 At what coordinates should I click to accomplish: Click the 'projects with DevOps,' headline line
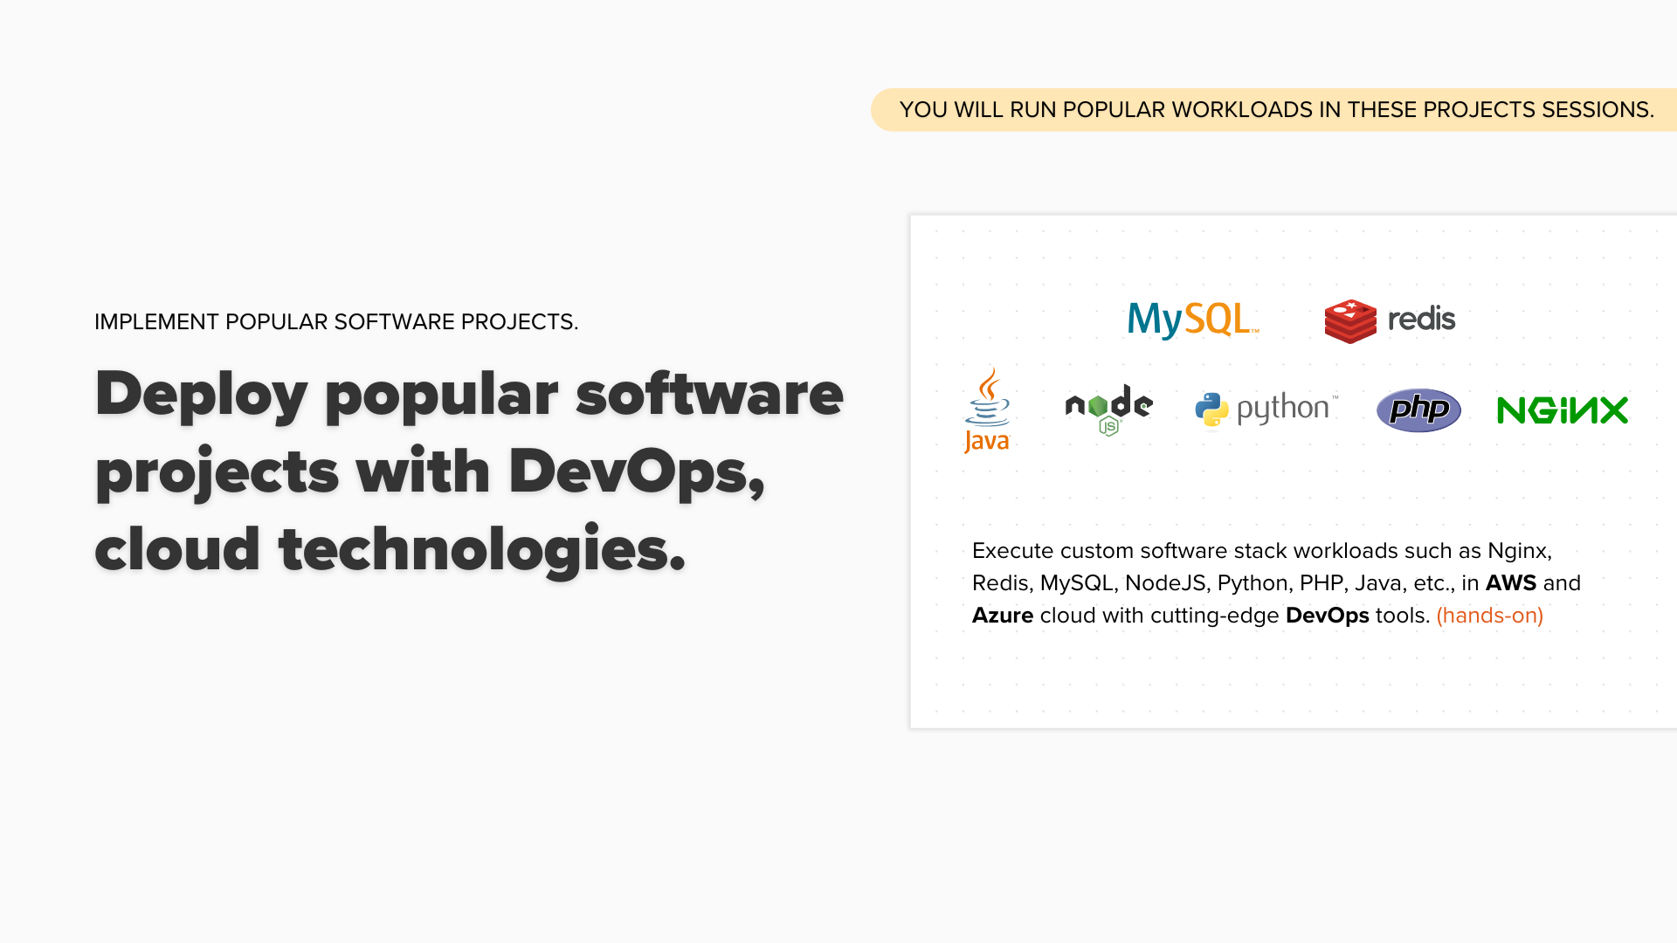click(430, 472)
